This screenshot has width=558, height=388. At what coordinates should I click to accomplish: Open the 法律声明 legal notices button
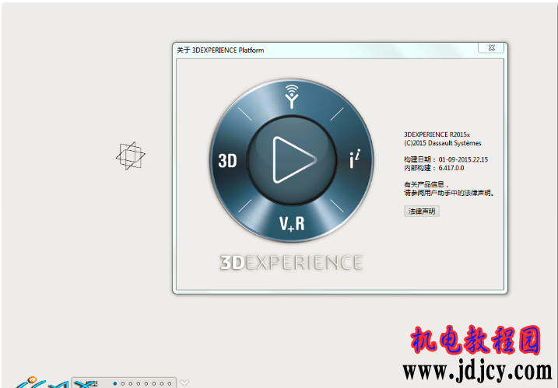tap(422, 211)
